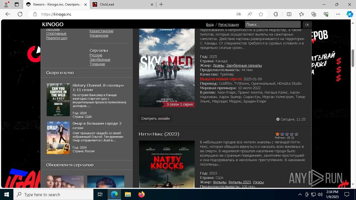
Task: Open Омар в большом городе poster thumbnail
Action: click(x=58, y=138)
